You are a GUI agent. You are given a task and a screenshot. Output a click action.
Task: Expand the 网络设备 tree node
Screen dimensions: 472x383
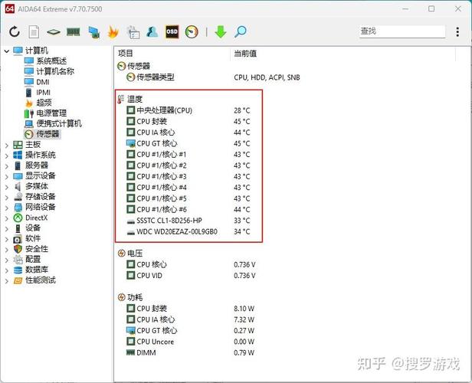point(7,208)
